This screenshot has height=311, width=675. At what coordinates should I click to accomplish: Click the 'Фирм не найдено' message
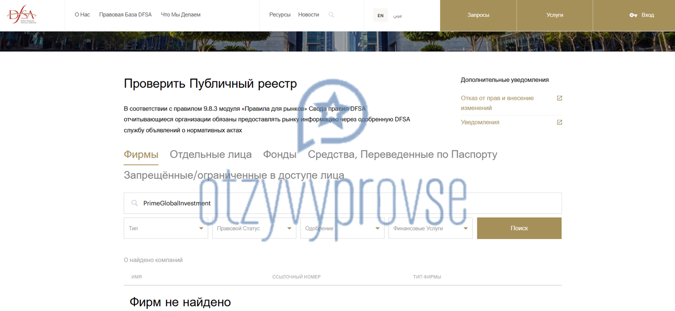pyautogui.click(x=180, y=302)
